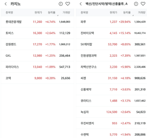Go back from the 카지노 theme screen
The width and height of the screenshot is (147, 138).
[x=6, y=4]
